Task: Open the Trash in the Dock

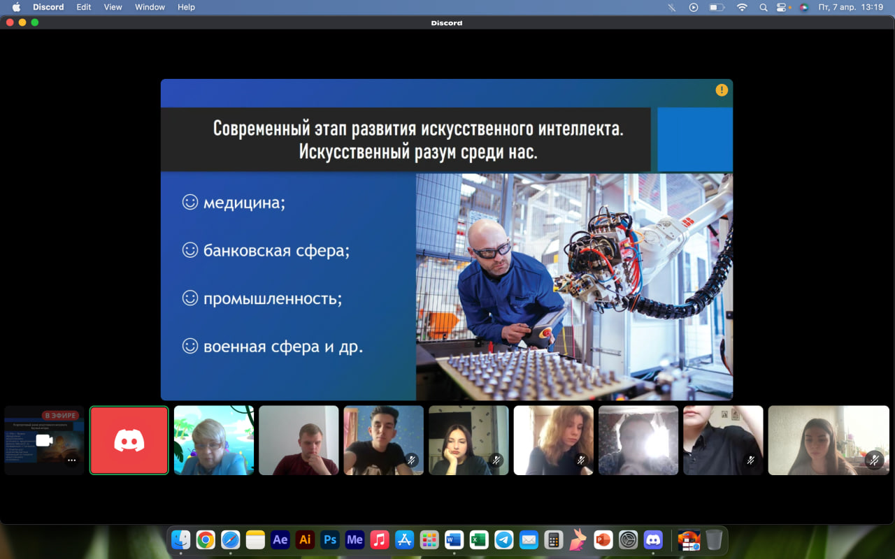Action: [x=714, y=539]
